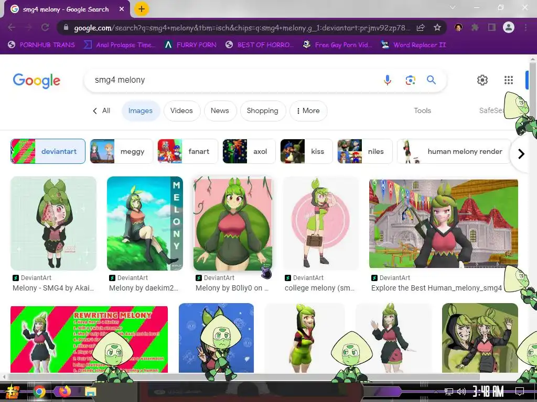Click the address bar URL

click(x=242, y=28)
